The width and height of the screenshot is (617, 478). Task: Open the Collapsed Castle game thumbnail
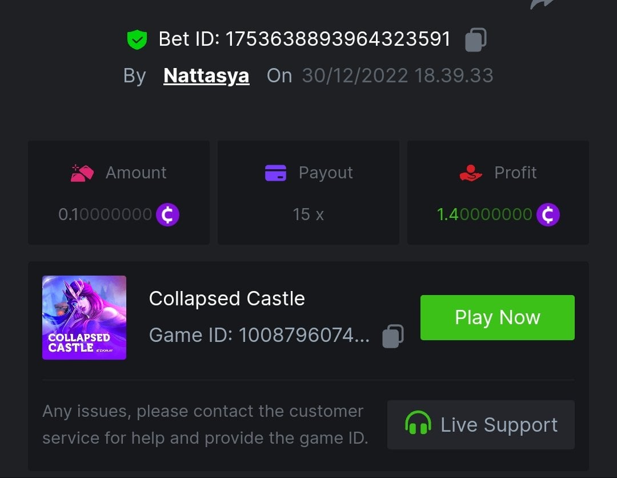(84, 317)
